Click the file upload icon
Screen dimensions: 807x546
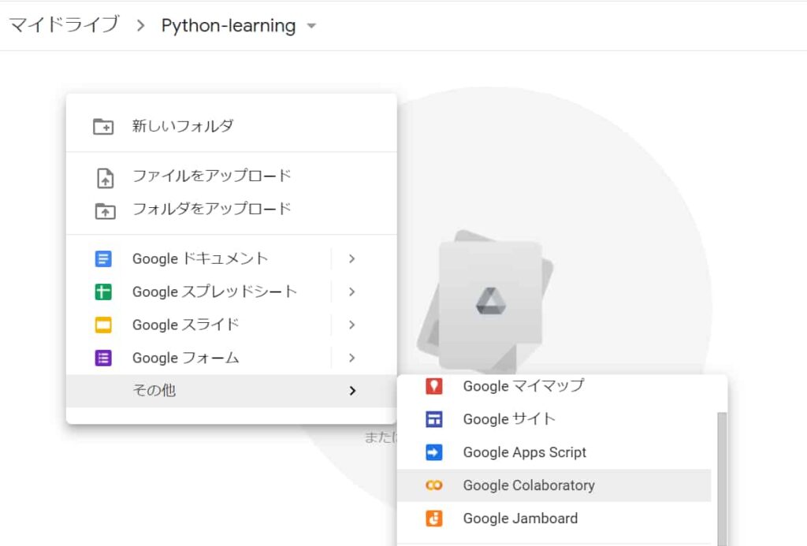point(103,176)
